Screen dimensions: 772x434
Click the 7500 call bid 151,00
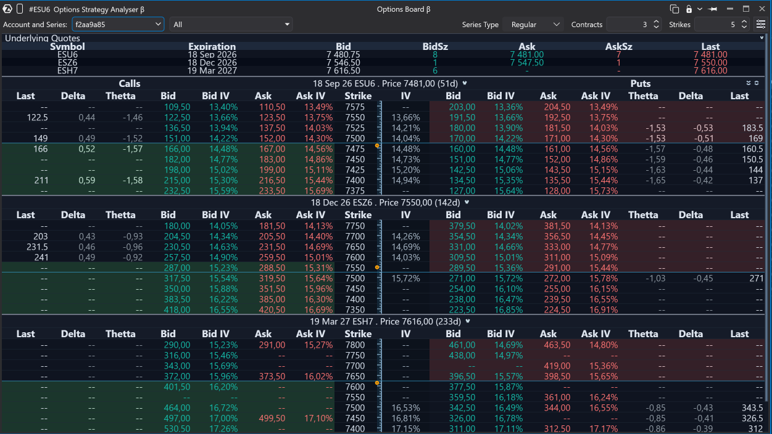[178, 138]
